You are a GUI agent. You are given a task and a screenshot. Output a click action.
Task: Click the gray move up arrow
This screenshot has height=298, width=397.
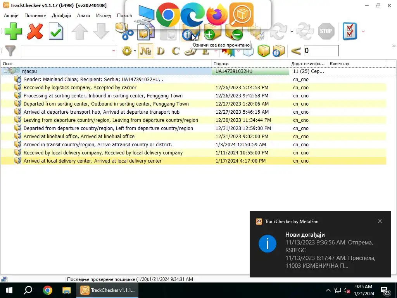pos(80,31)
